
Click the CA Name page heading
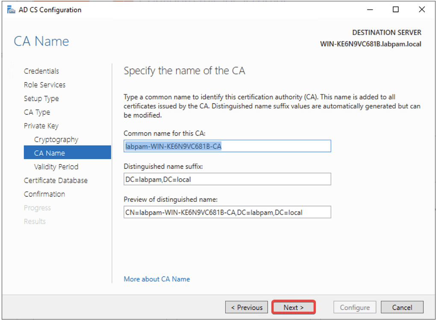[x=41, y=41]
